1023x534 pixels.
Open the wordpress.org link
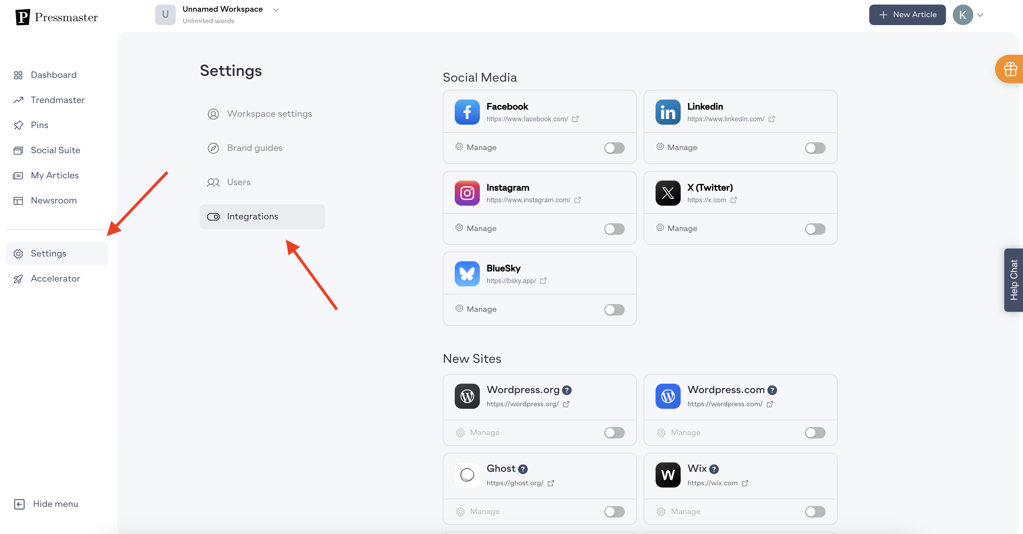point(528,404)
